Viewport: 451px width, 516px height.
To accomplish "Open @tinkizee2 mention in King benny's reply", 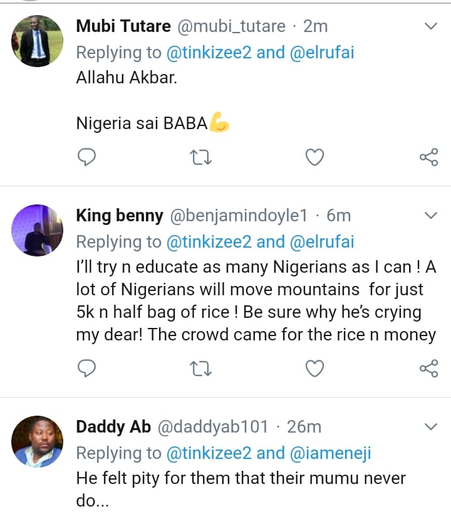I will pos(209,241).
